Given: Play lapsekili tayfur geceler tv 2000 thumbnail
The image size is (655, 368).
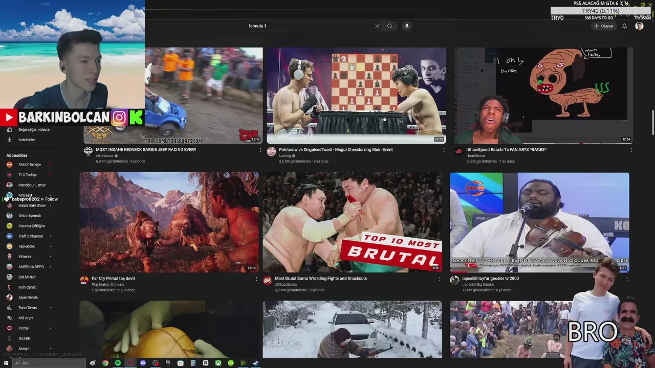Looking at the screenshot, I should pos(539,222).
